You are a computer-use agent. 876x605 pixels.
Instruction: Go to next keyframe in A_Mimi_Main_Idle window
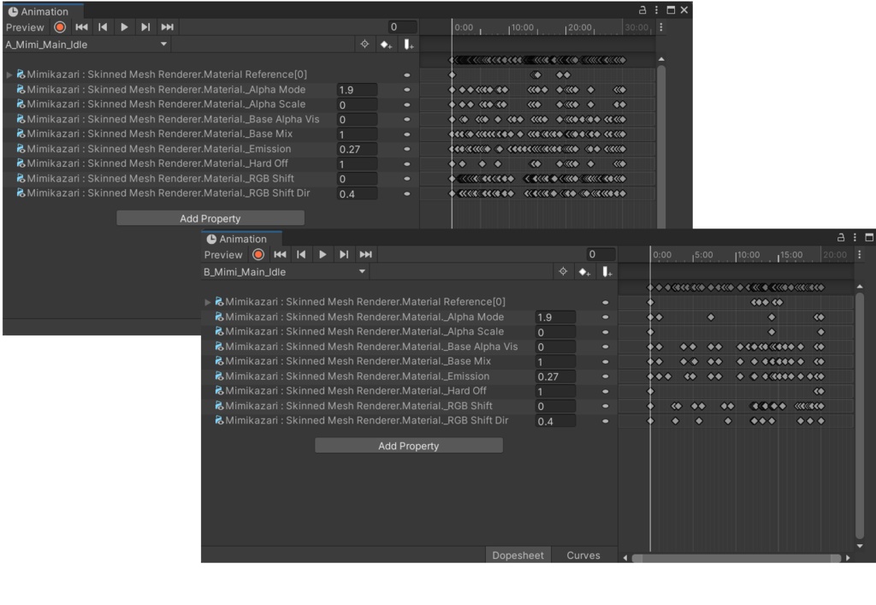(x=145, y=27)
